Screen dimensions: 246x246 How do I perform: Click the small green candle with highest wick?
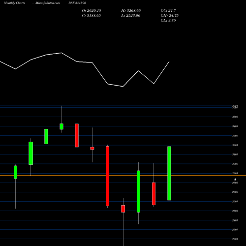click(x=61, y=126)
